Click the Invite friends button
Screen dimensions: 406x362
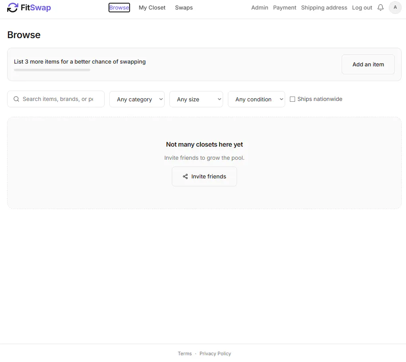tap(204, 176)
